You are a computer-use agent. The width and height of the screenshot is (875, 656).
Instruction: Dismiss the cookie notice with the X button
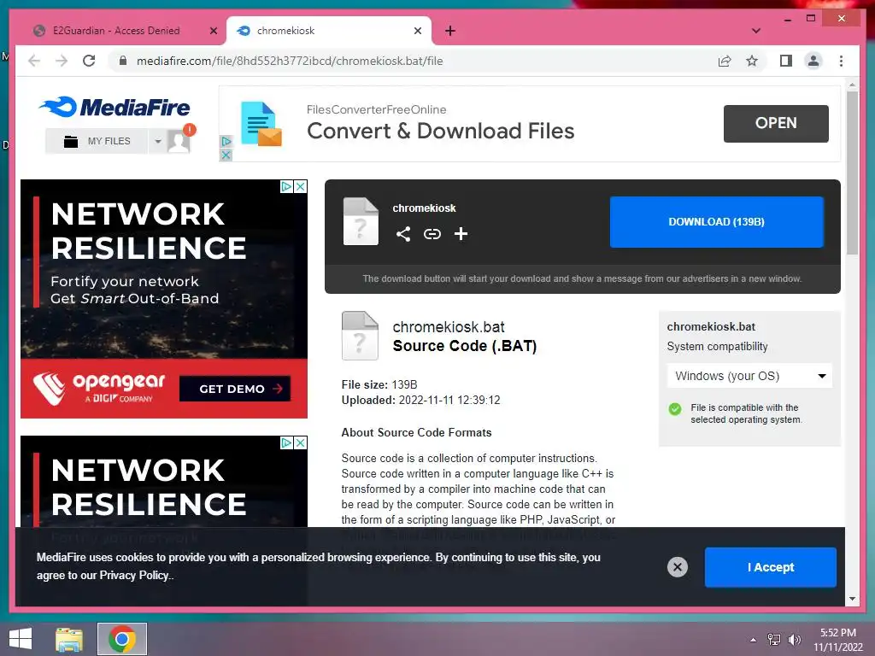(x=678, y=567)
